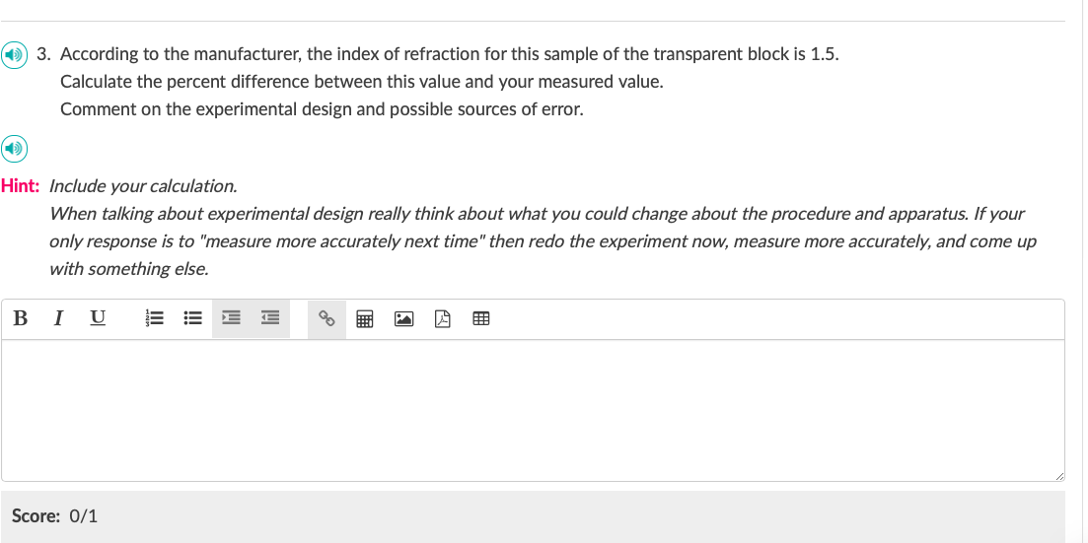Screen dimensions: 1088x543
Task: Click inside the answer text area
Action: (533, 411)
